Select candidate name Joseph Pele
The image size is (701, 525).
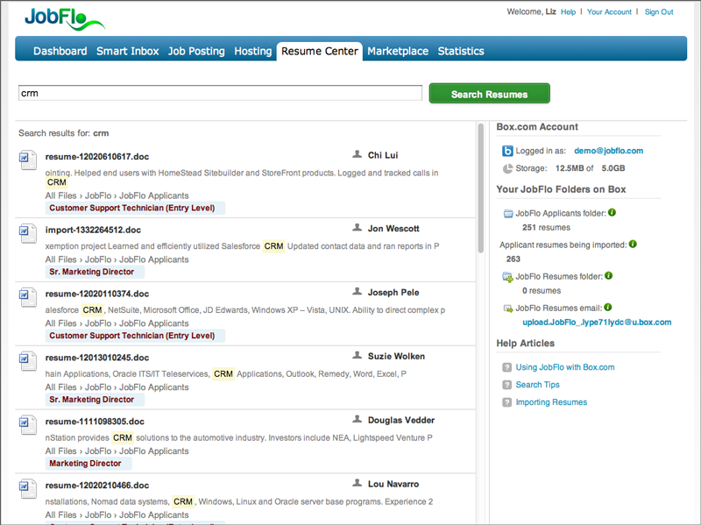(x=393, y=293)
